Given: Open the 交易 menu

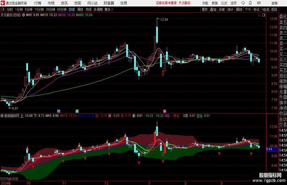Looking at the screenshot, I should click(124, 3).
